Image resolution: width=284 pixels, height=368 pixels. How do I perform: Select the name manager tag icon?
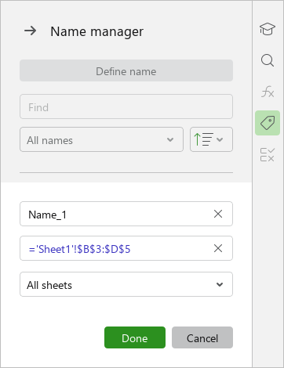[x=268, y=123]
